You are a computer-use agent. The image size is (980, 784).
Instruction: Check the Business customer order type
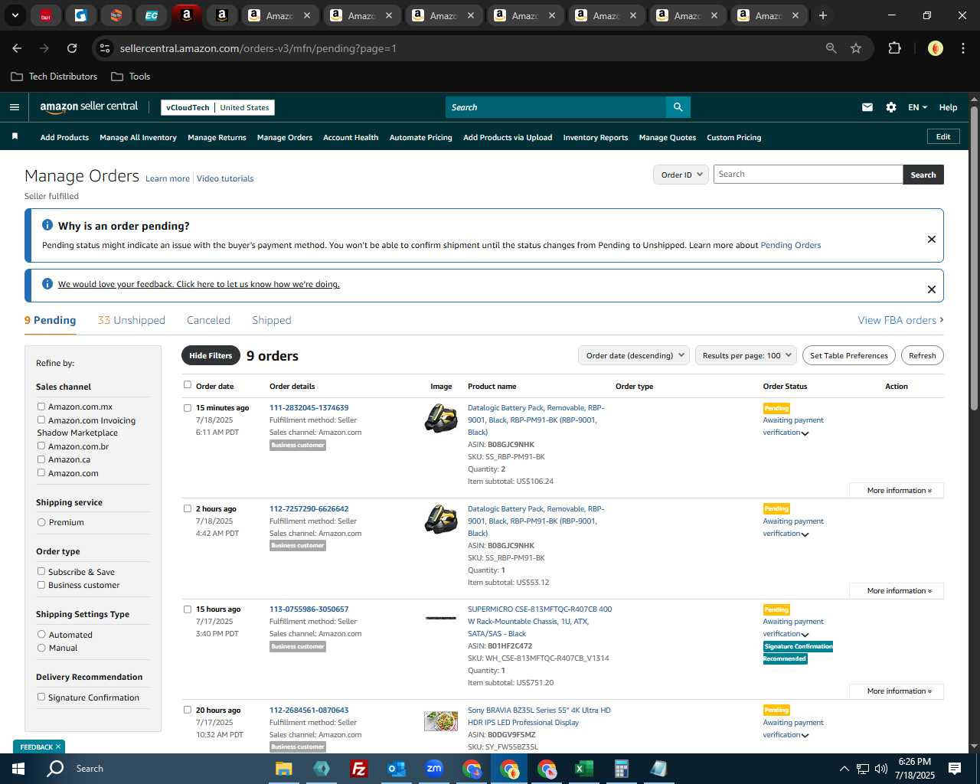[x=41, y=585]
